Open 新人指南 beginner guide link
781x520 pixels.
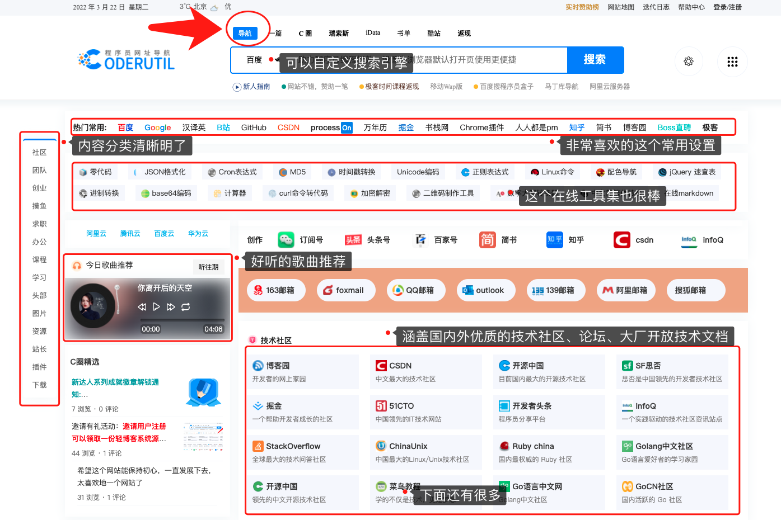(x=251, y=87)
